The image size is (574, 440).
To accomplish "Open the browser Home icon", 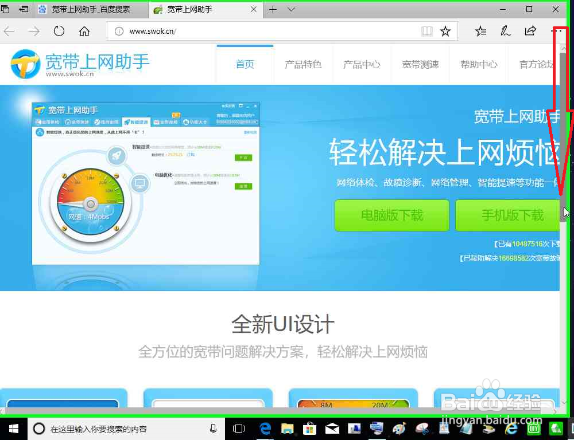I will (x=84, y=32).
